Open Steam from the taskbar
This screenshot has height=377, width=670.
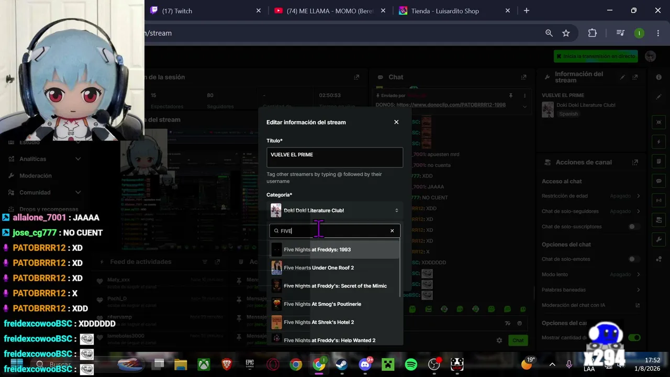tap(342, 364)
